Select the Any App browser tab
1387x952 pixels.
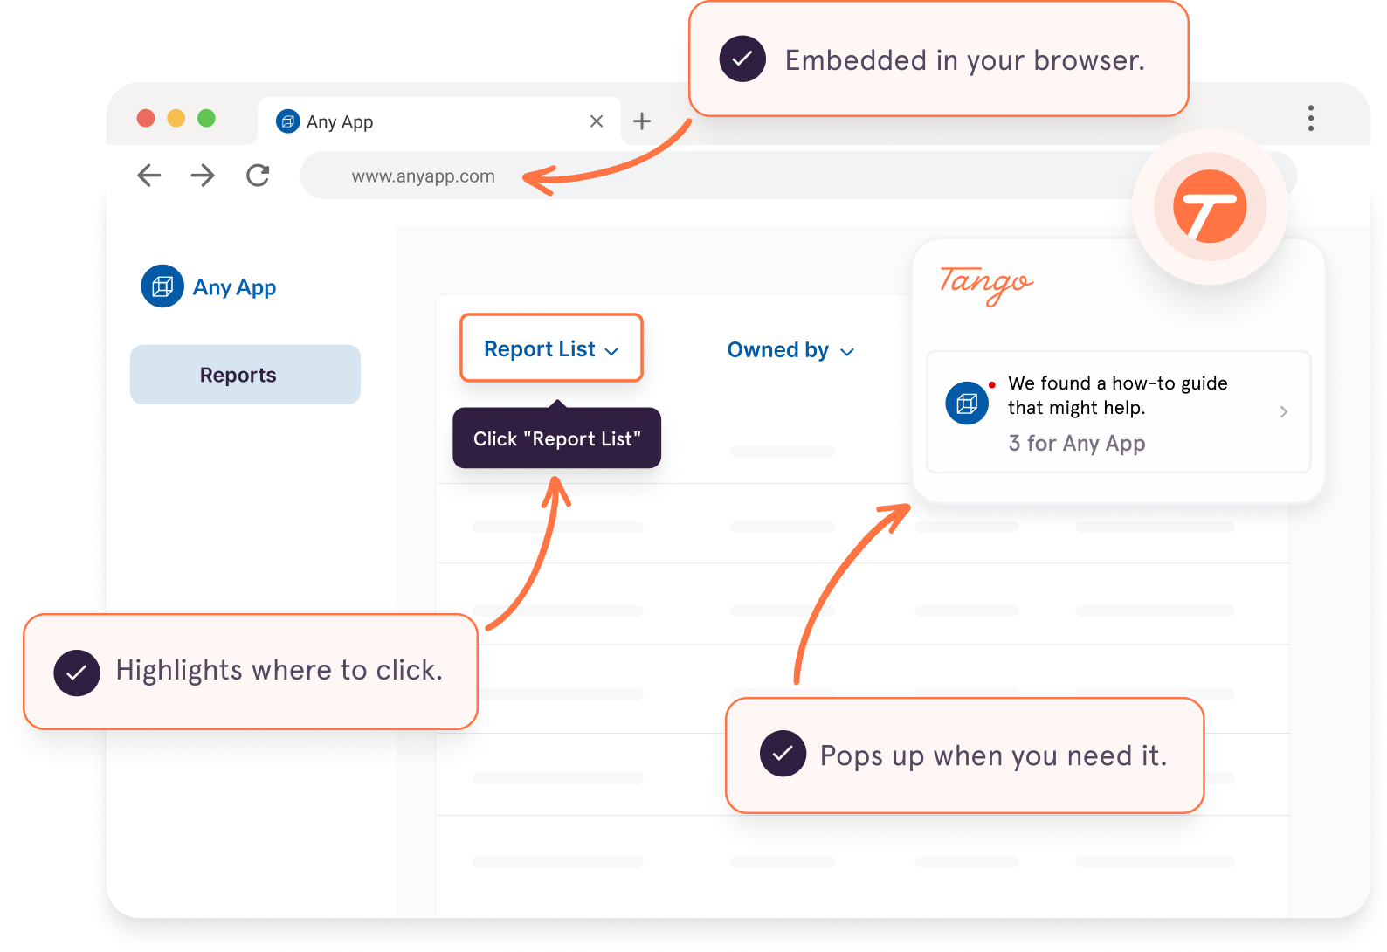point(439,121)
